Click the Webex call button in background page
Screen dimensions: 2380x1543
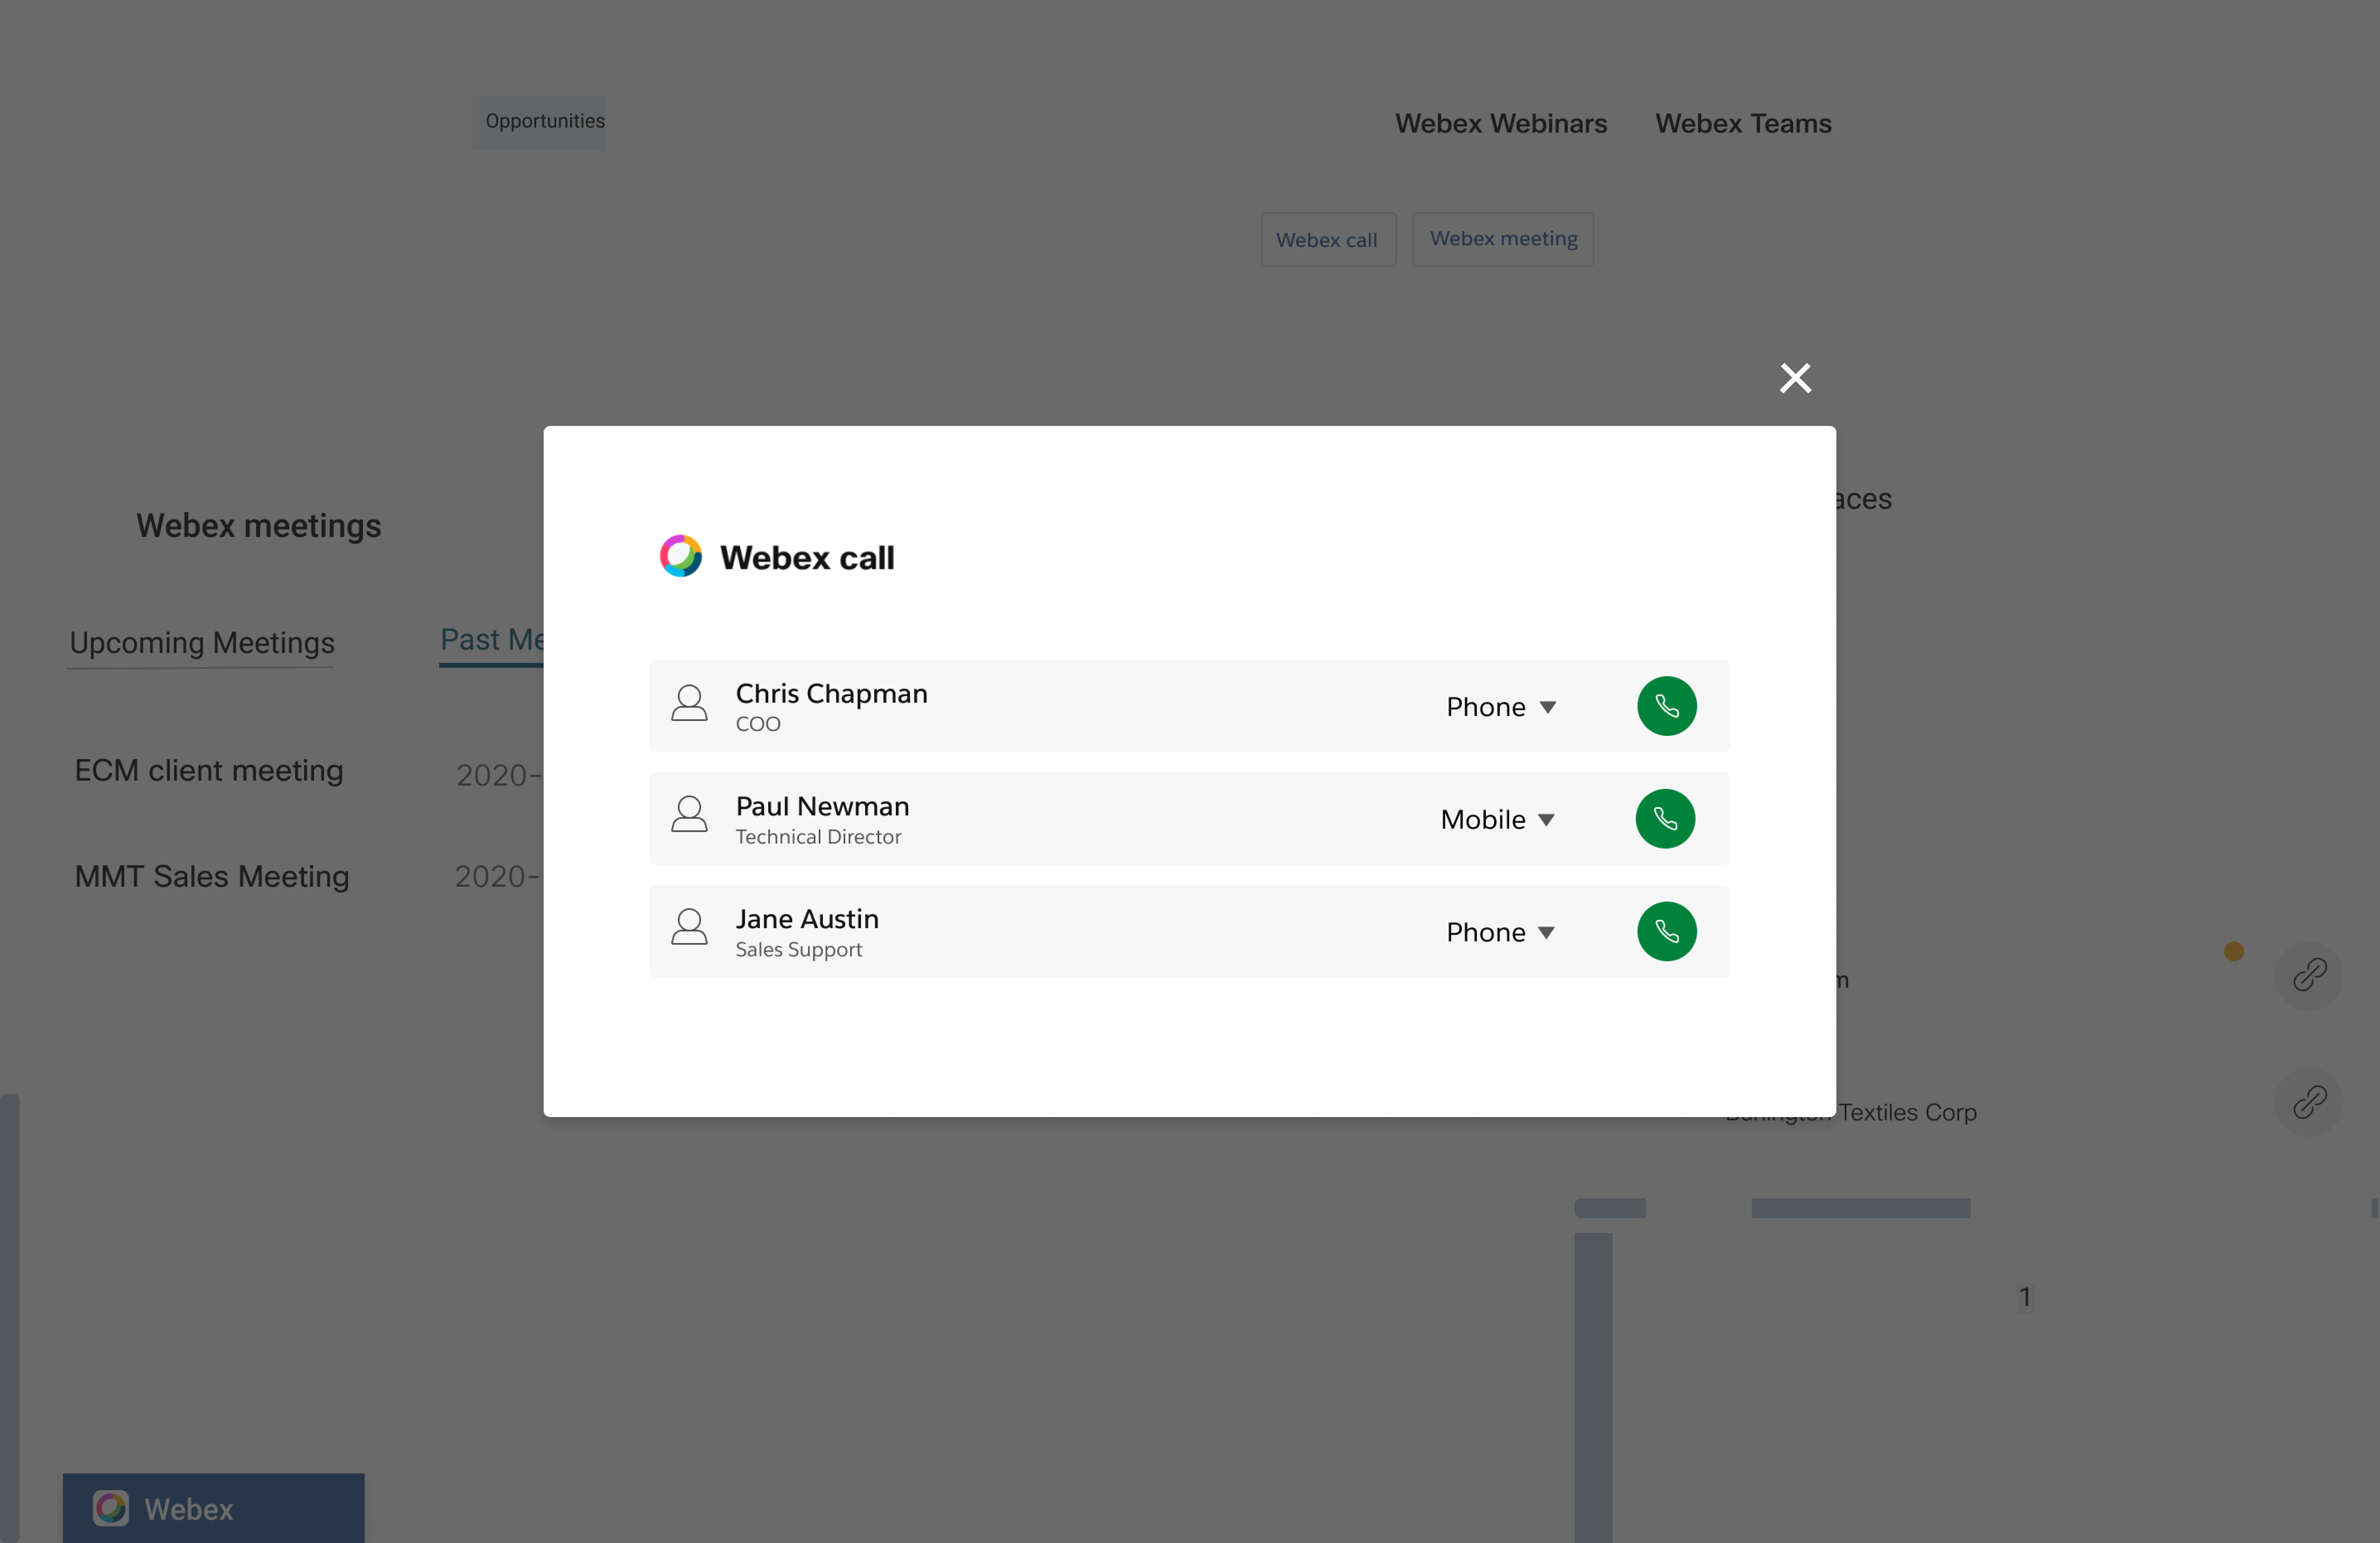1328,240
